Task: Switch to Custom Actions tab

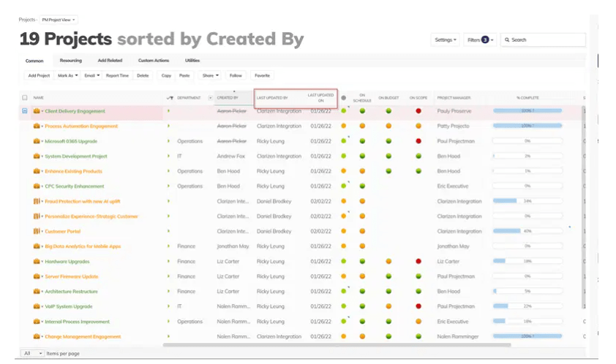Action: pos(154,61)
